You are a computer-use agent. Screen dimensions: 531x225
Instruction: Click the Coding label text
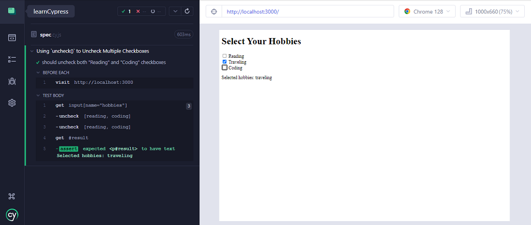[x=236, y=68]
